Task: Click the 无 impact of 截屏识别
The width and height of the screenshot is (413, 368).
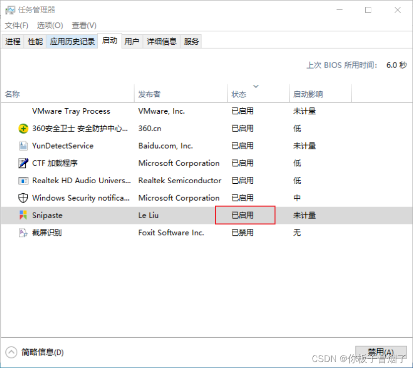Action: tap(297, 233)
